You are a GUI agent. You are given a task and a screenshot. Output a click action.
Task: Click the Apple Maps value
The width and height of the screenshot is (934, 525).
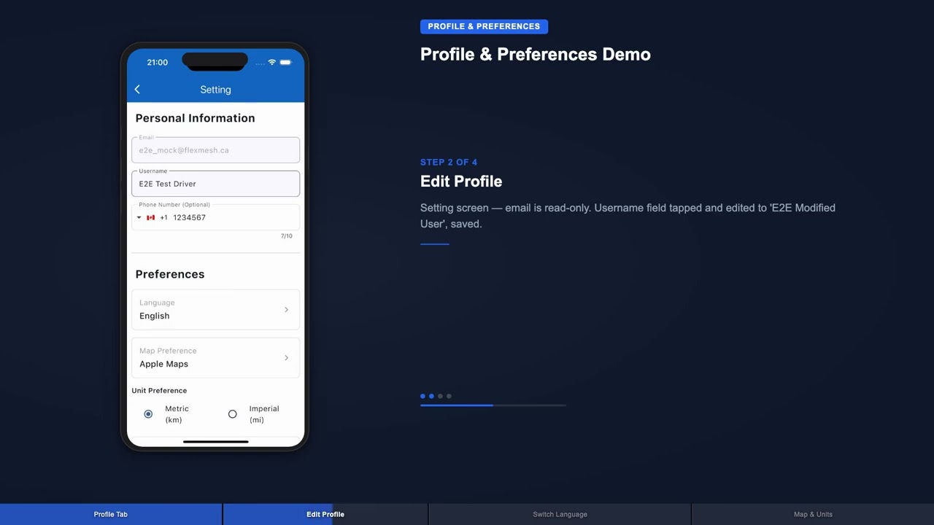click(x=163, y=364)
